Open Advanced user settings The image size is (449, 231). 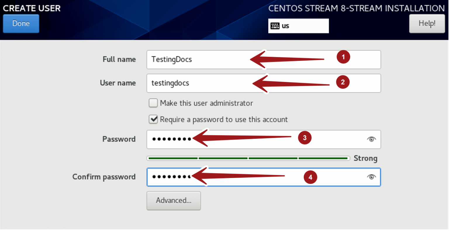pyautogui.click(x=174, y=201)
